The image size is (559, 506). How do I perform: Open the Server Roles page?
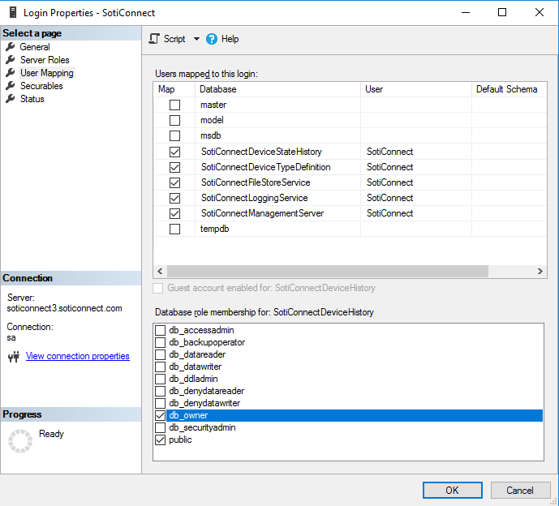(45, 59)
